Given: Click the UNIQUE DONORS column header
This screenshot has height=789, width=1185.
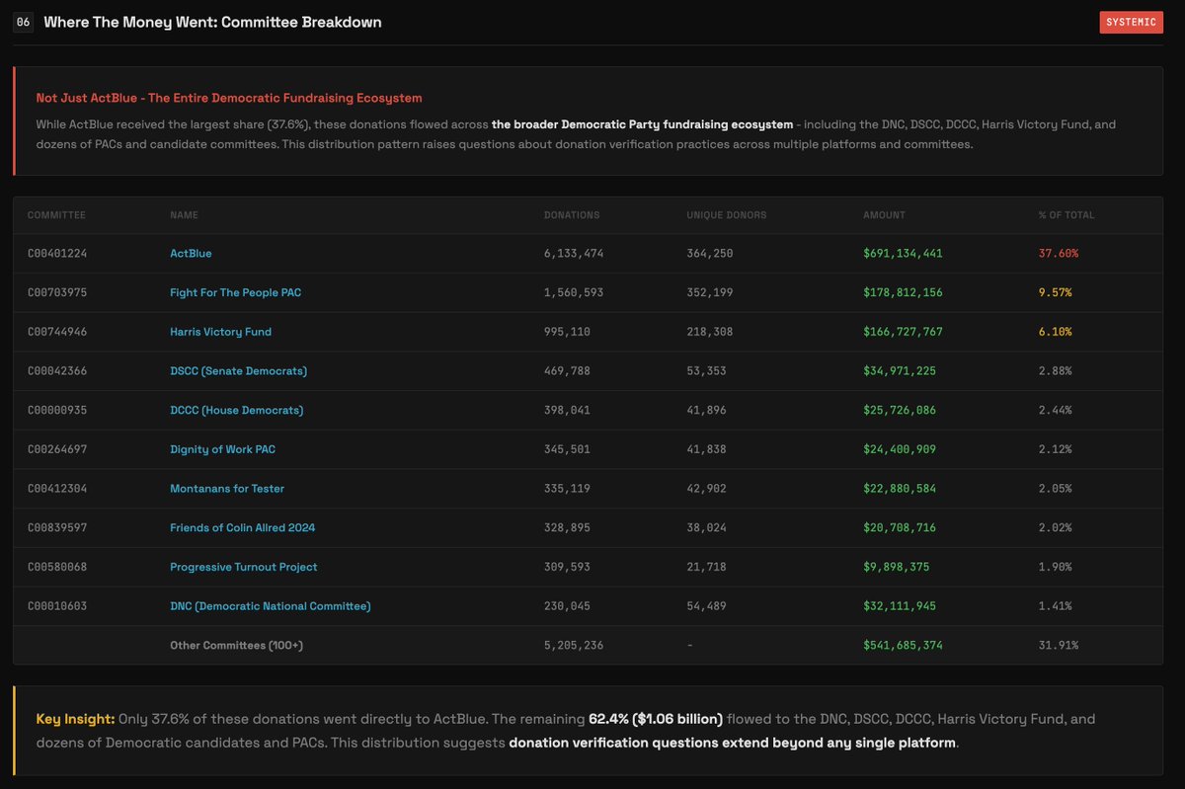Looking at the screenshot, I should (x=726, y=215).
